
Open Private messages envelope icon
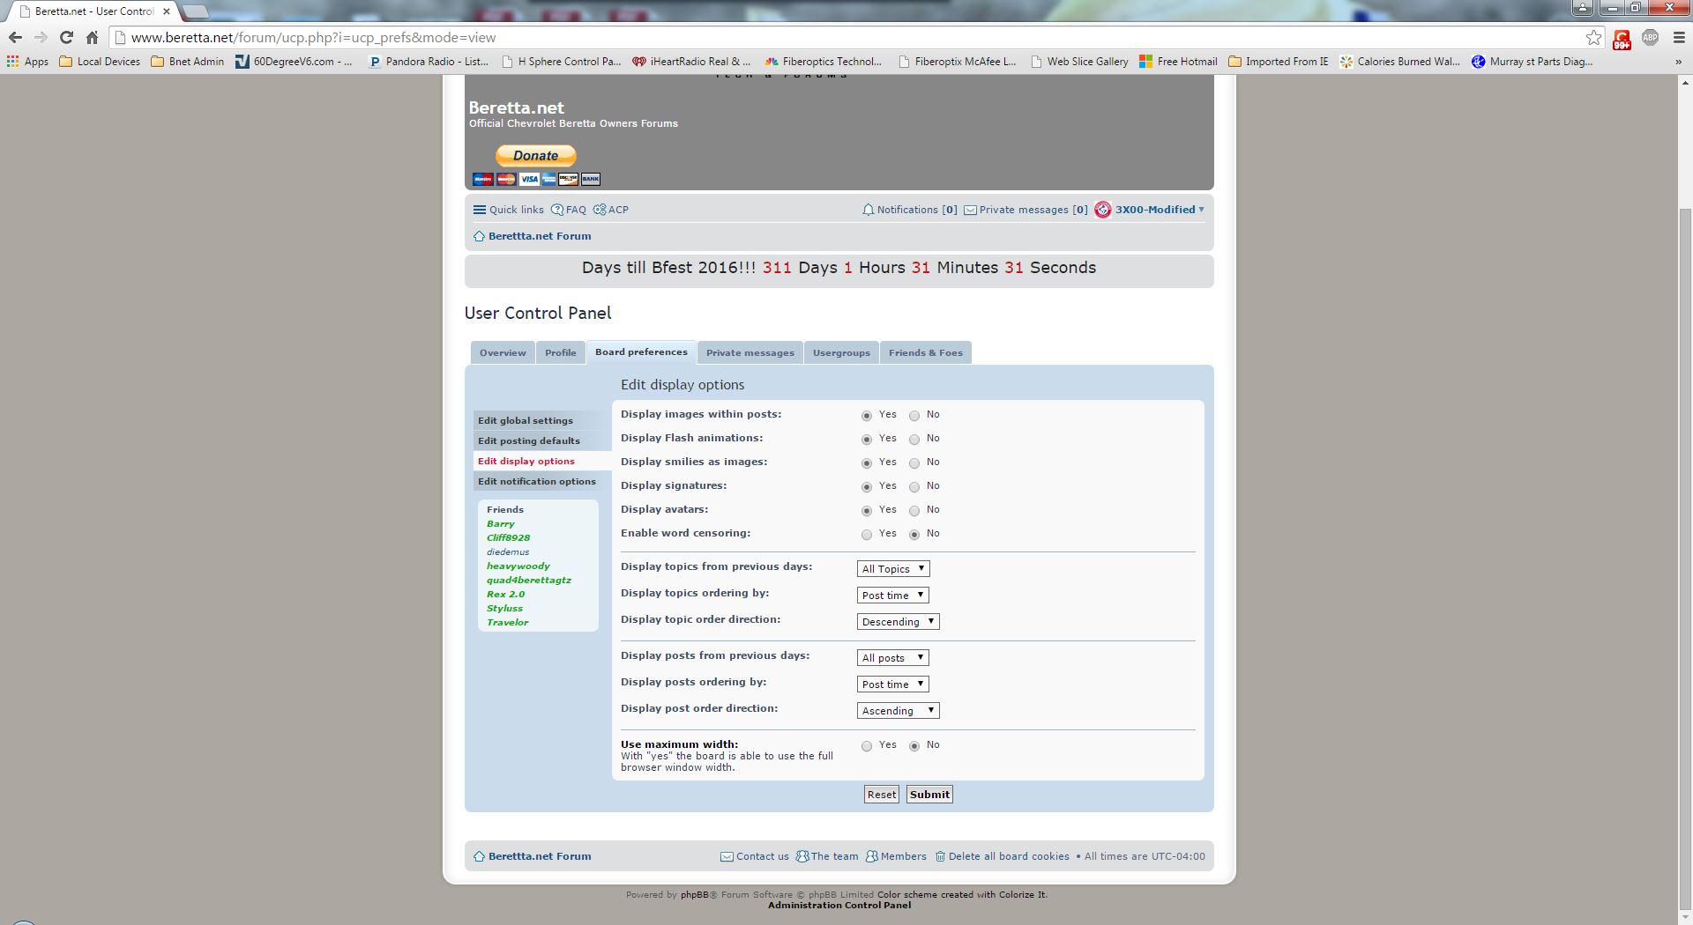coord(970,210)
